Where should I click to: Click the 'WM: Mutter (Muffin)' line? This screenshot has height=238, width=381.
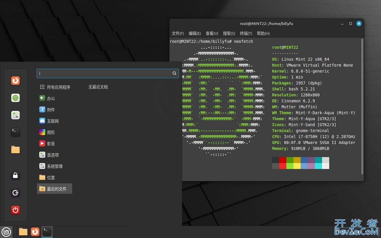[295, 107]
